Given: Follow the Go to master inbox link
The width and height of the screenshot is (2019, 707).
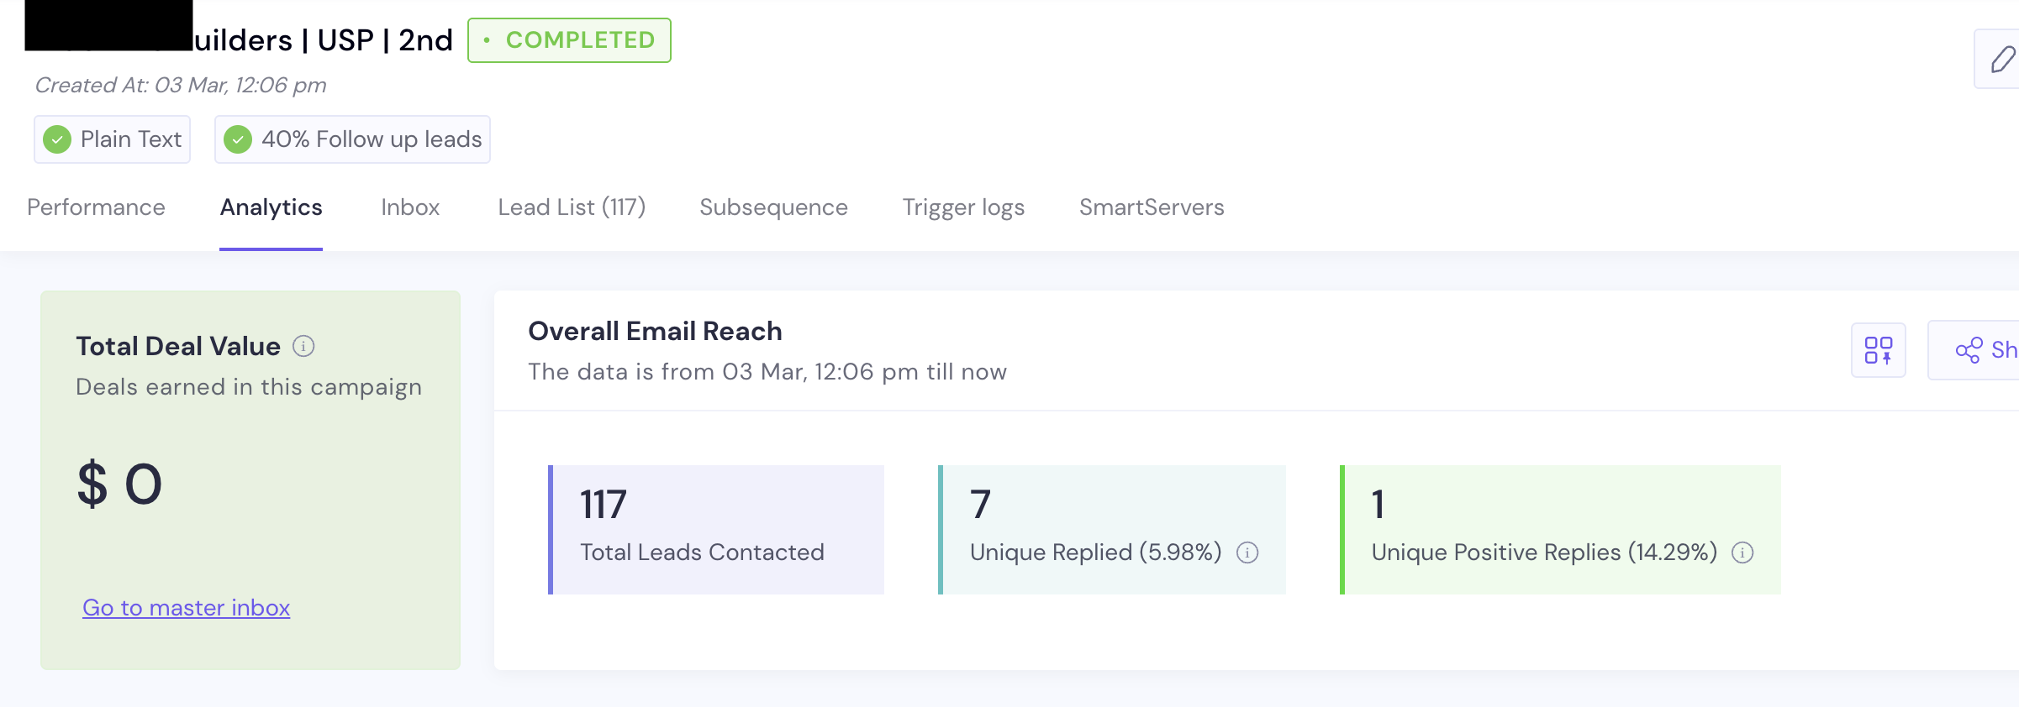Looking at the screenshot, I should (x=186, y=608).
